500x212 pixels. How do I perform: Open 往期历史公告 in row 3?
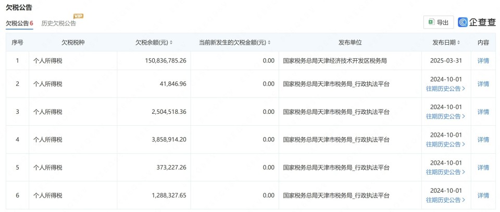(445, 116)
